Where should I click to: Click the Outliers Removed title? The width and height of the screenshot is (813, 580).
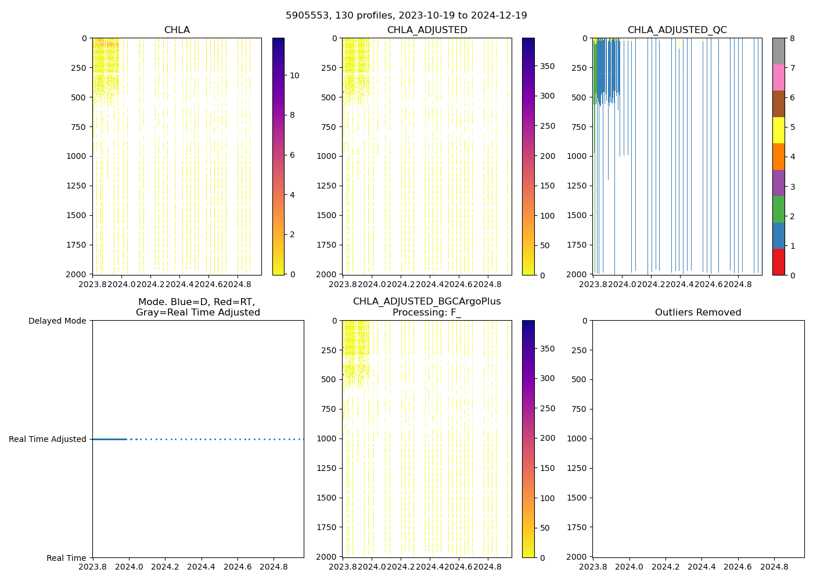(698, 313)
